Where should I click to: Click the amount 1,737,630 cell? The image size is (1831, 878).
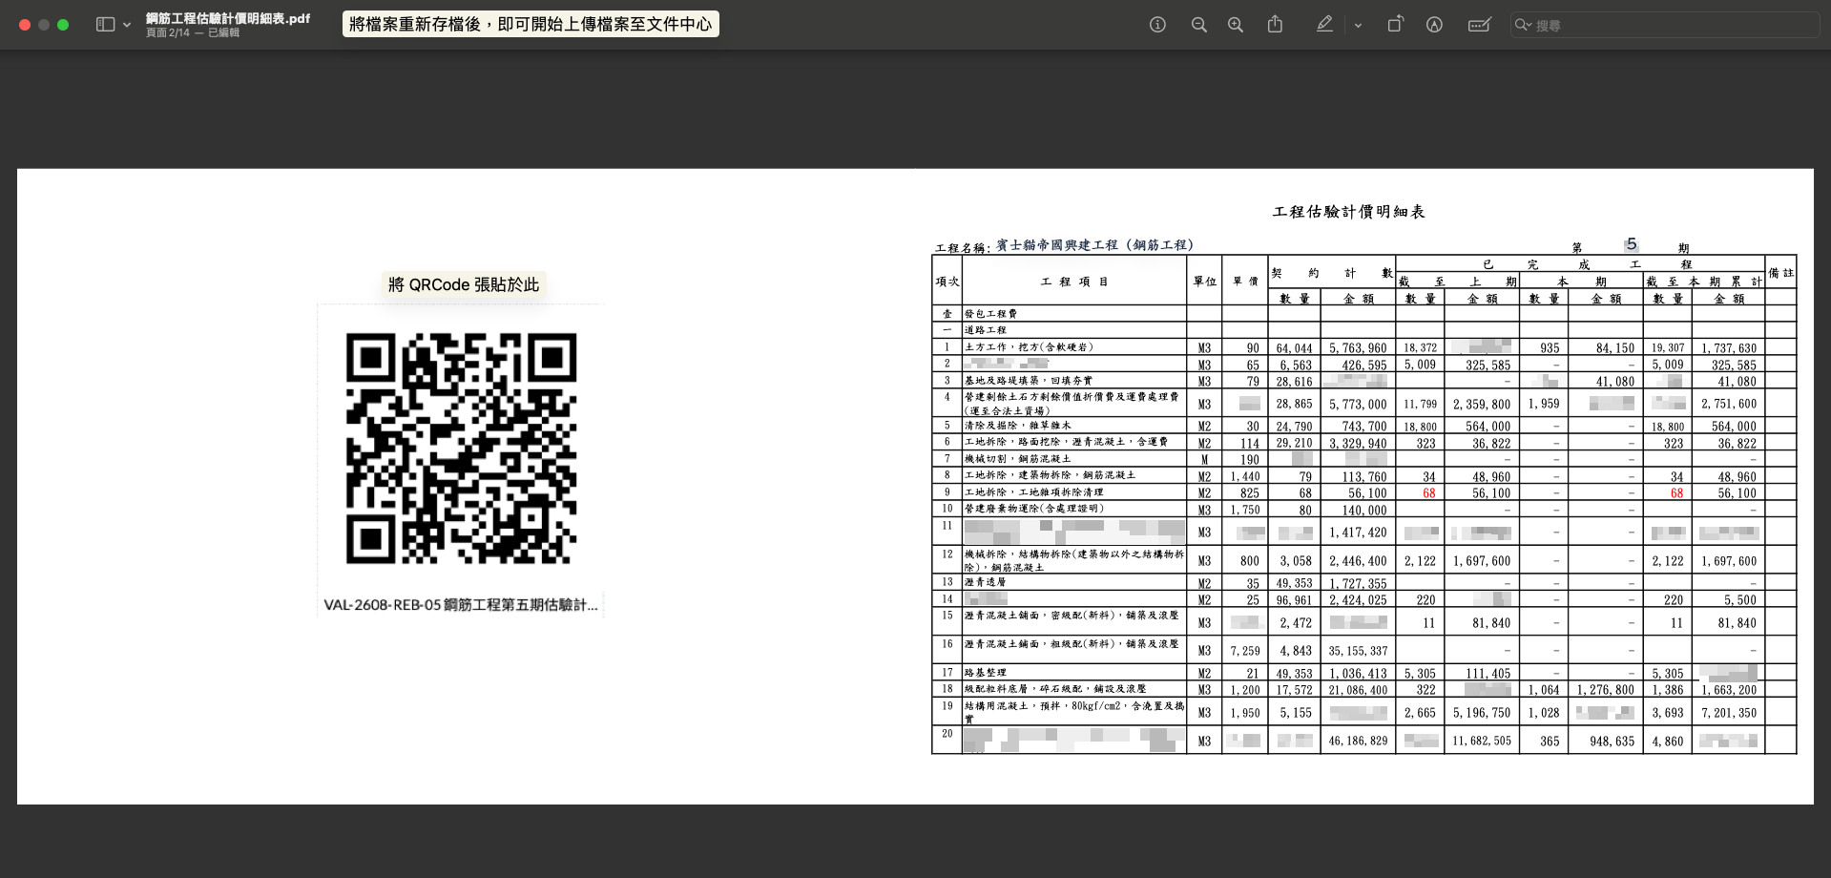coord(1729,348)
